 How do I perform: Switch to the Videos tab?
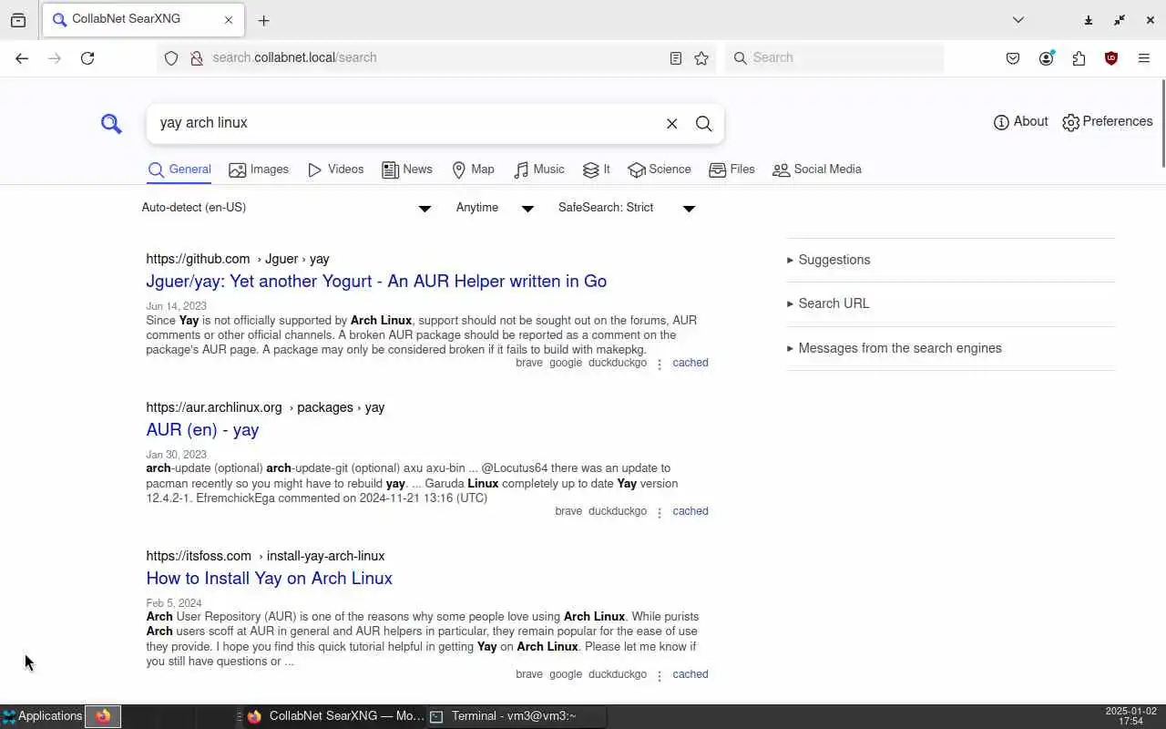pyautogui.click(x=335, y=169)
